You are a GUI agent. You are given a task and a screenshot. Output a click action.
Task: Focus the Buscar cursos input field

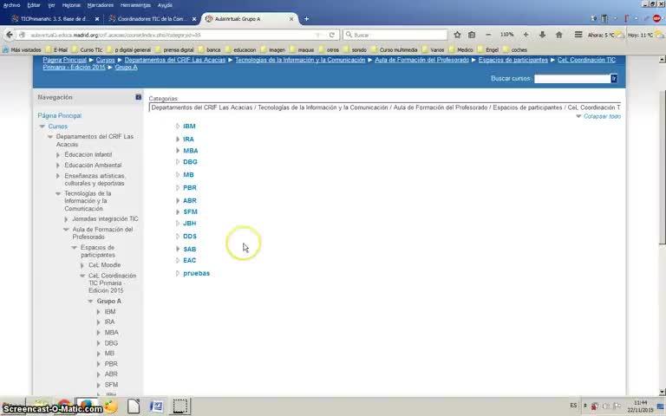click(x=572, y=79)
